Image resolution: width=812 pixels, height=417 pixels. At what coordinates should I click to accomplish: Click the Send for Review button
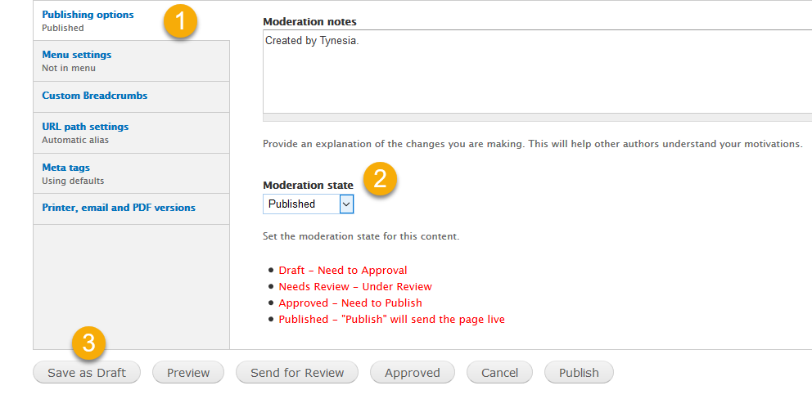click(x=297, y=373)
